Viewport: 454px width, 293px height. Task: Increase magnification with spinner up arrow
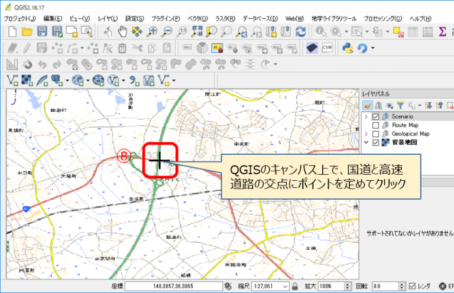tap(348, 284)
